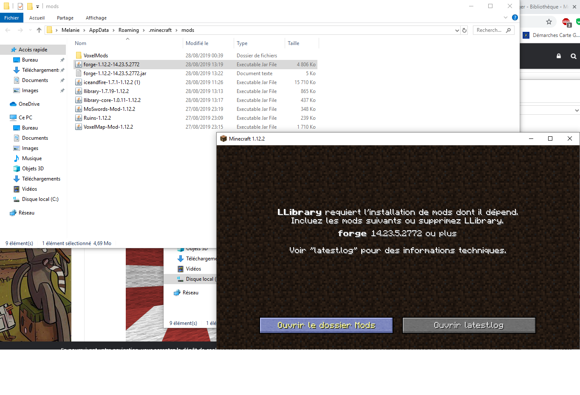Open quick access toolbar customize dropdown
The image size is (580, 395).
[37, 7]
